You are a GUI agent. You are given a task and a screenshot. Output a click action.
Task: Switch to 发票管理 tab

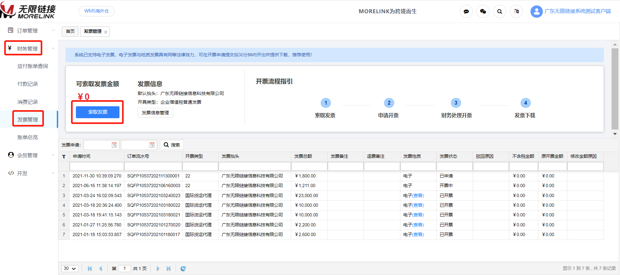click(x=93, y=32)
